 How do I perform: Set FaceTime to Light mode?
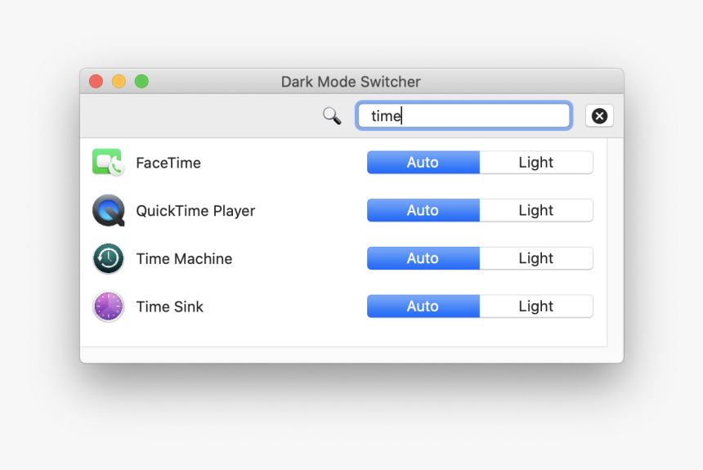(536, 163)
